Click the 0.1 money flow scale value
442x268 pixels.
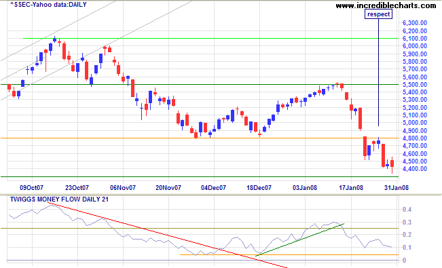pyautogui.click(x=407, y=248)
